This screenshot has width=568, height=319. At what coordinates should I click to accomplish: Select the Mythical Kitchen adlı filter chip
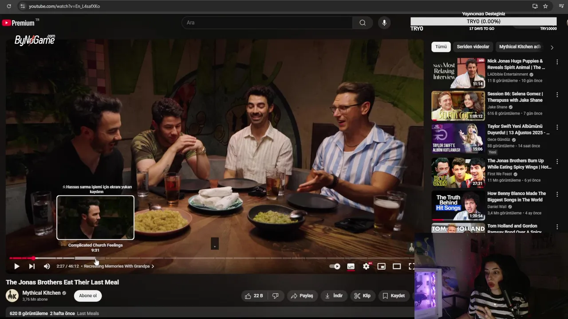pos(520,47)
